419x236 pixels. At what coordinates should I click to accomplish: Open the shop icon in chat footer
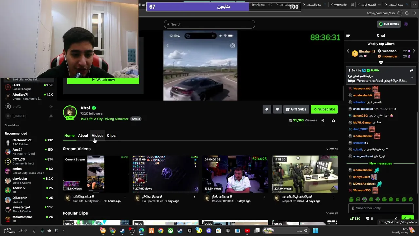(x=367, y=219)
